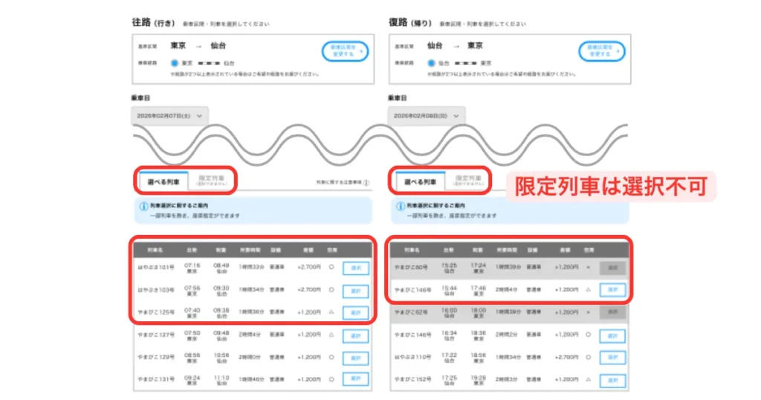Screen dimensions: 761x400
Task: Click the triangle availability mark for やまびこ152号
Action: [589, 379]
